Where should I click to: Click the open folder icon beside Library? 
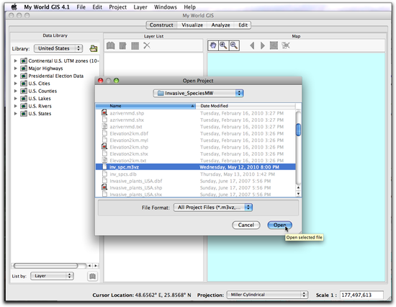click(94, 48)
